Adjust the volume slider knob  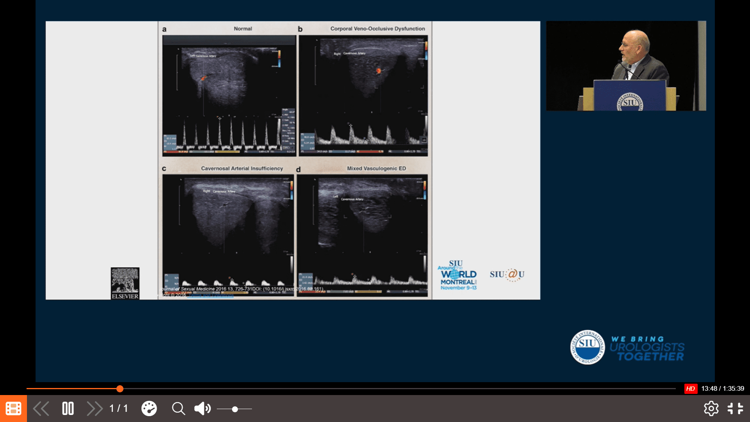(x=235, y=409)
